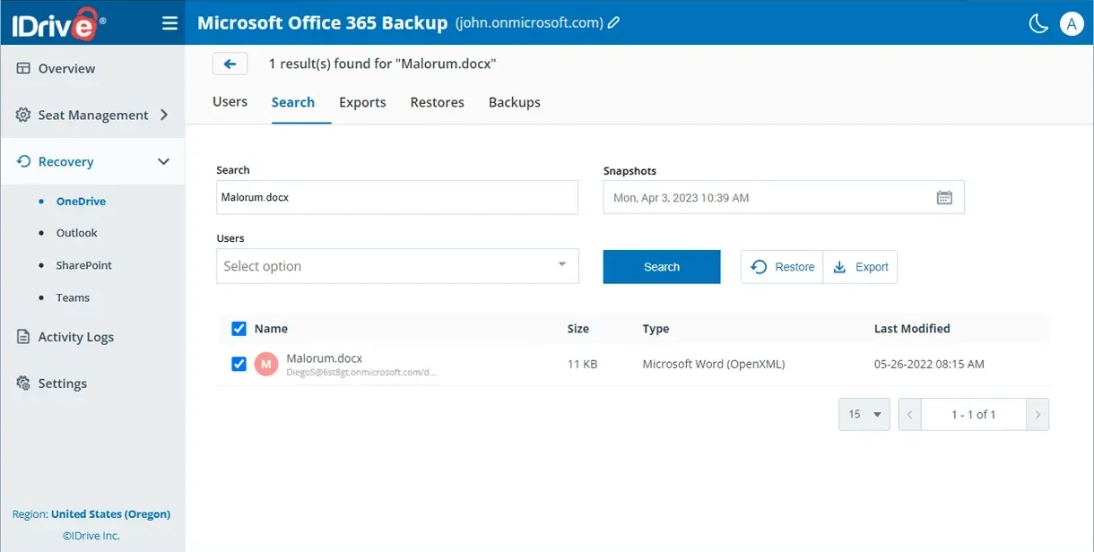Screen dimensions: 1094x552
Task: Select OneDrive under Recovery
Action: click(81, 202)
